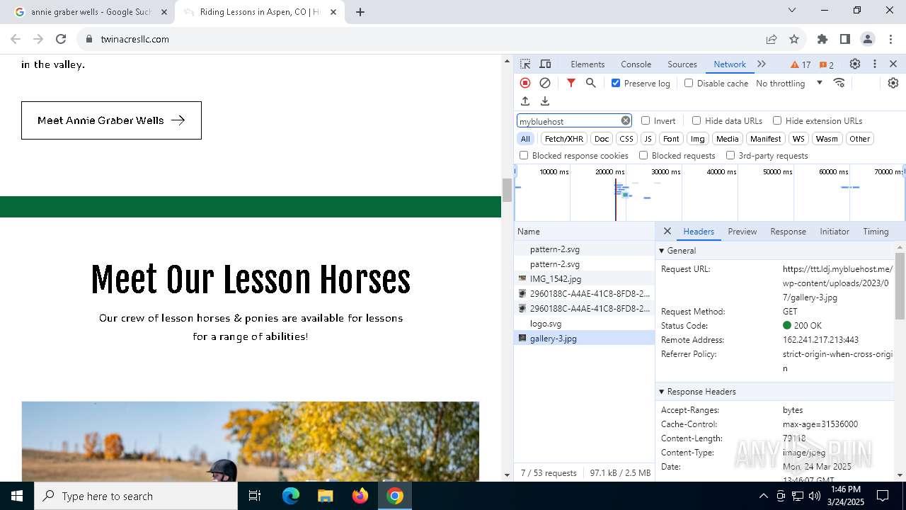The width and height of the screenshot is (906, 510).
Task: Open network search magnifier icon
Action: 591,83
